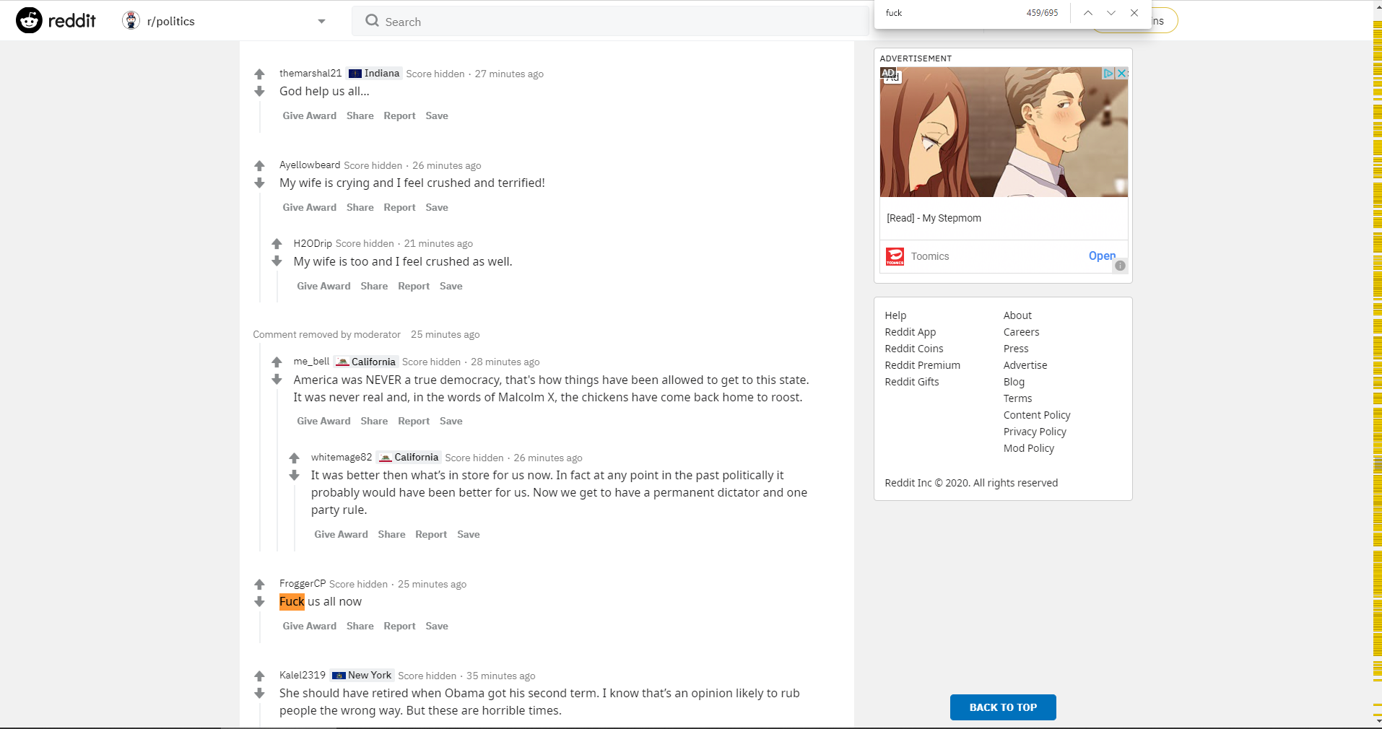1382x729 pixels.
Task: Downvote whitemage82's comment
Action: point(294,476)
